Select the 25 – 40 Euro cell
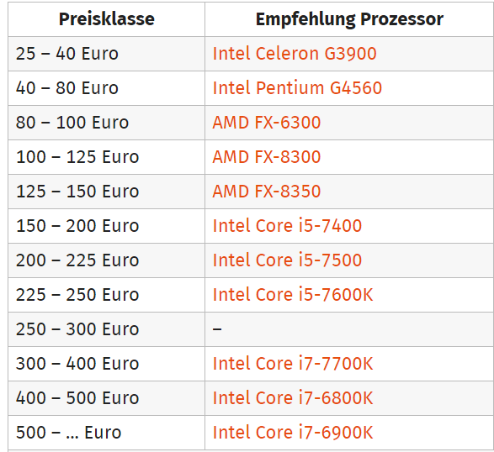This screenshot has width=494, height=452. click(x=107, y=54)
